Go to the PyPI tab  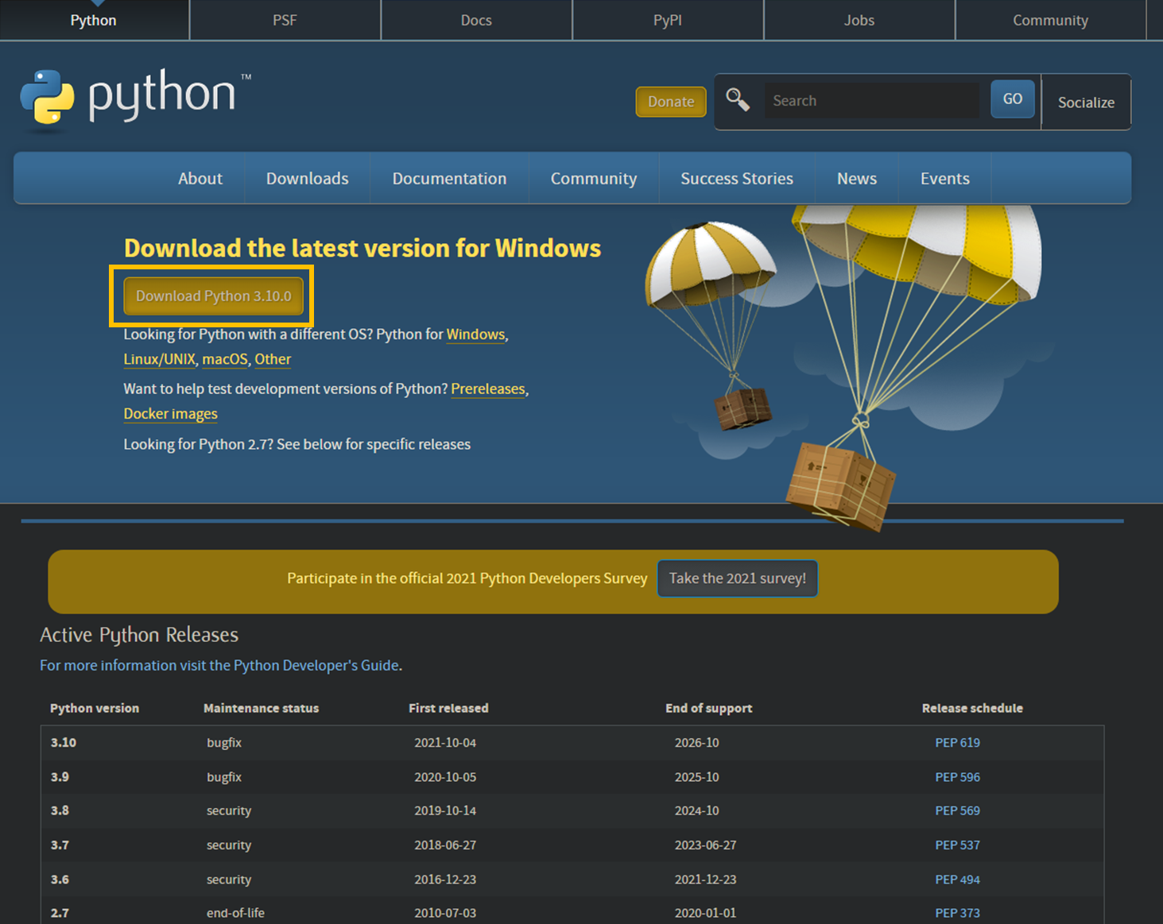668,20
